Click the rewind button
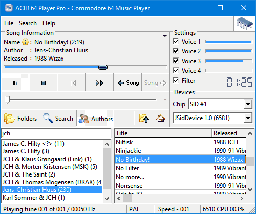Screen dimensions: 256x214 72,83
